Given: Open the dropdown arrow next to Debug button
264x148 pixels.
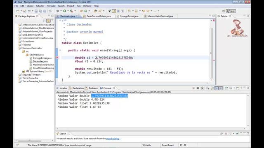Looking at the screenshot, I should tap(61, 11).
